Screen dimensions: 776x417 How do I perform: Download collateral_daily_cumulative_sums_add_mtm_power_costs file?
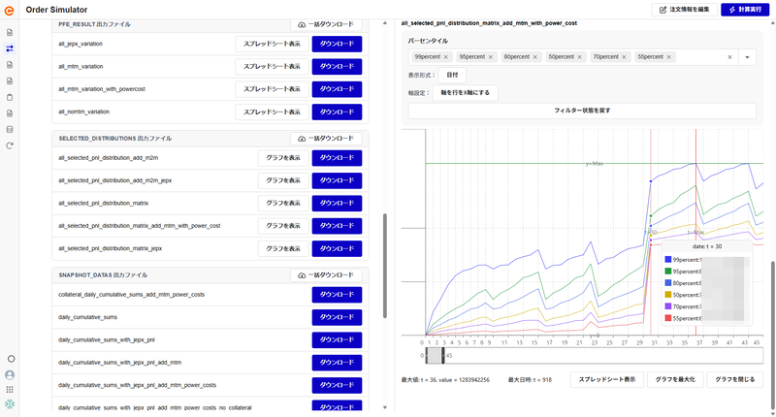click(337, 295)
